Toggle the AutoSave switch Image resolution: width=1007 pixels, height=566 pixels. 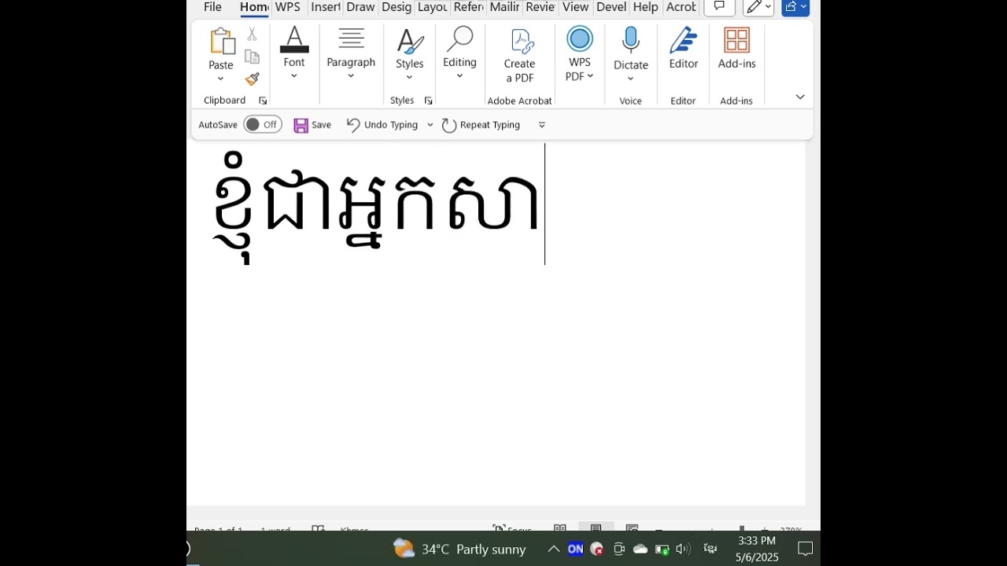pyautogui.click(x=263, y=124)
